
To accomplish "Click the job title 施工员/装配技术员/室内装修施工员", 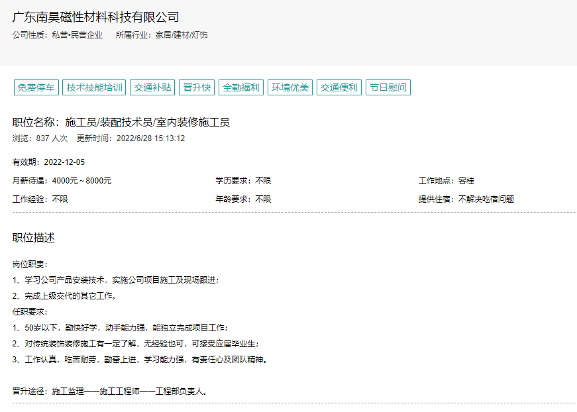I will (147, 123).
